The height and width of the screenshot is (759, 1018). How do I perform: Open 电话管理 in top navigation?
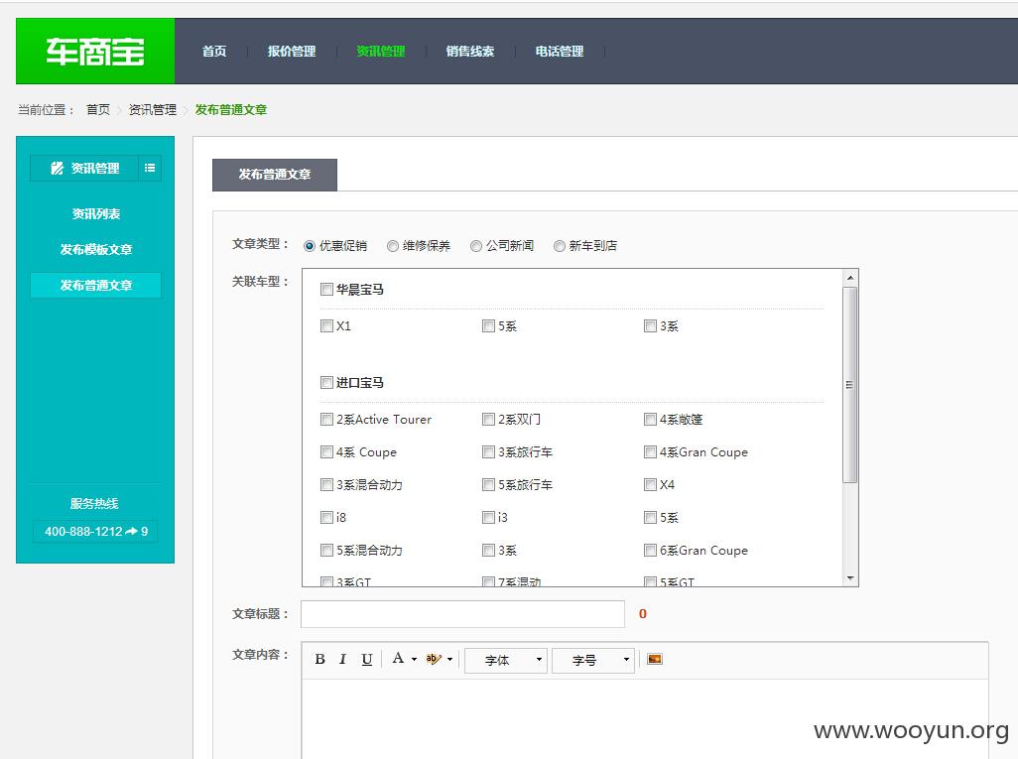[x=559, y=52]
